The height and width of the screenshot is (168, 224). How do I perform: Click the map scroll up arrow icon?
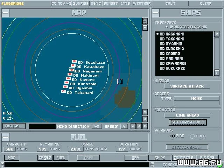(145, 112)
